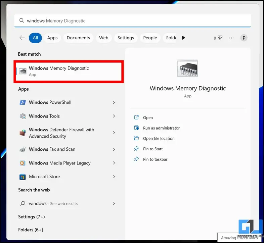Click the back arrow beside the All filter

pyautogui.click(x=22, y=38)
